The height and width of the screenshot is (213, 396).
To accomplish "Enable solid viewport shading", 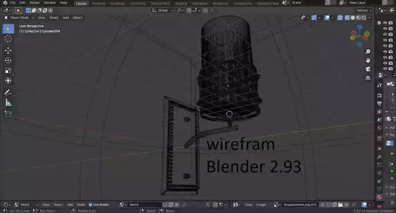I will pos(353,18).
